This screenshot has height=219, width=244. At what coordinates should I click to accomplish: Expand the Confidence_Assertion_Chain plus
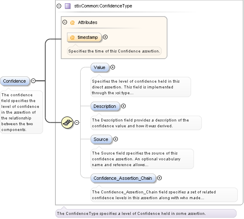tap(159, 178)
